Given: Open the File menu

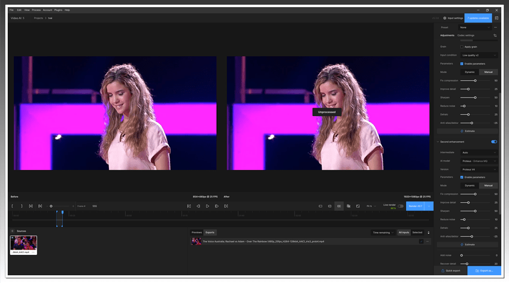Looking at the screenshot, I should click(11, 10).
